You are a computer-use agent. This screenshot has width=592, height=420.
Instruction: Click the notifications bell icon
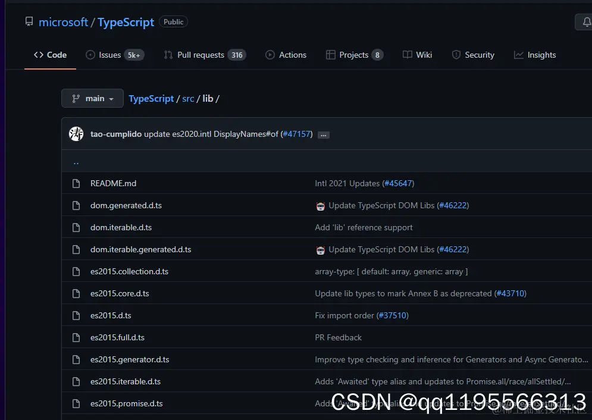586,22
